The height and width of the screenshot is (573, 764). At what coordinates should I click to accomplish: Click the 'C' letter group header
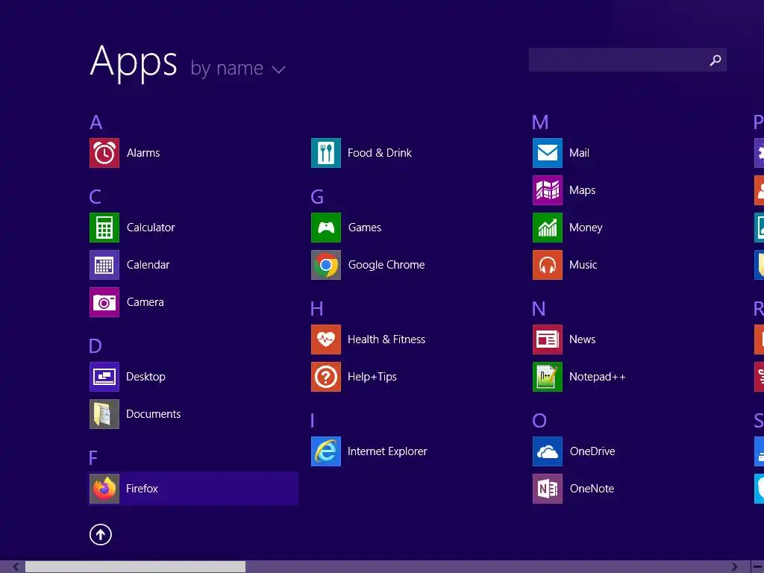95,197
